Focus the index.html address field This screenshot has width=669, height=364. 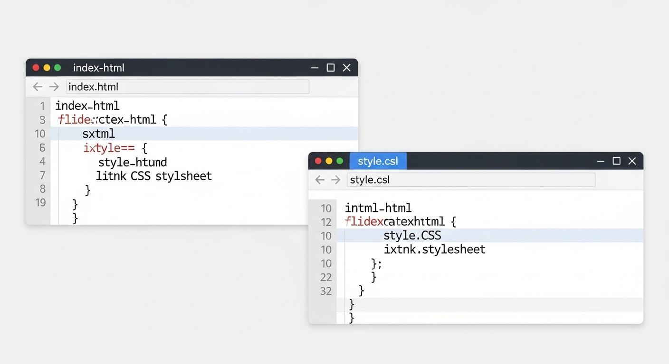click(188, 87)
